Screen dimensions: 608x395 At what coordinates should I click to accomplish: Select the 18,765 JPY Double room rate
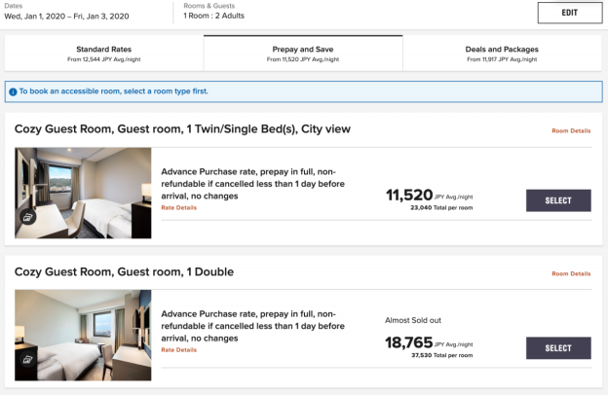(x=558, y=347)
